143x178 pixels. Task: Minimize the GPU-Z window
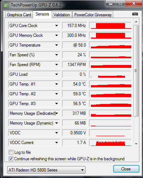111,4
